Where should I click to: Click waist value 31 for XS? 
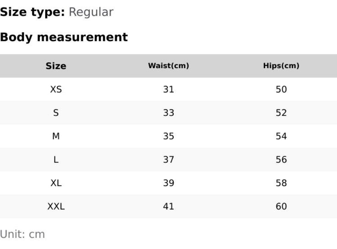[x=168, y=89]
